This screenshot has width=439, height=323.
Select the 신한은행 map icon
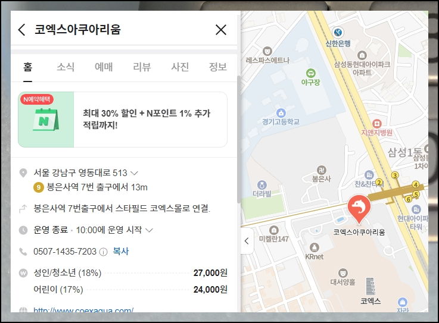pos(338,32)
